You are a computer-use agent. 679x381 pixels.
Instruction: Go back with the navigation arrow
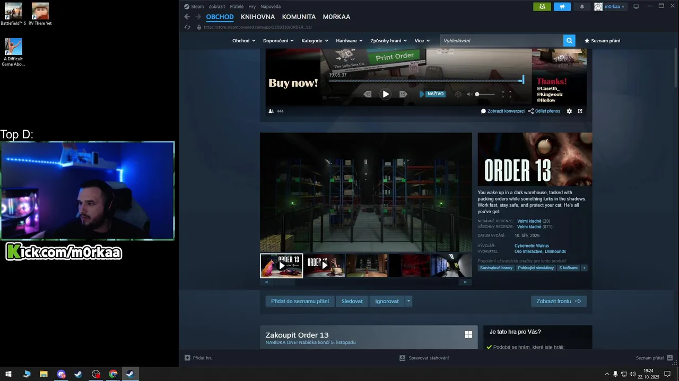pyautogui.click(x=187, y=17)
